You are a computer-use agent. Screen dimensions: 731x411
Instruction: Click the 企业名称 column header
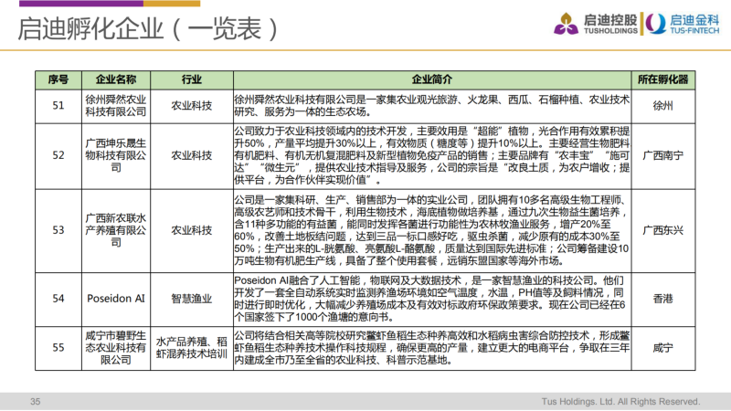tap(116, 79)
